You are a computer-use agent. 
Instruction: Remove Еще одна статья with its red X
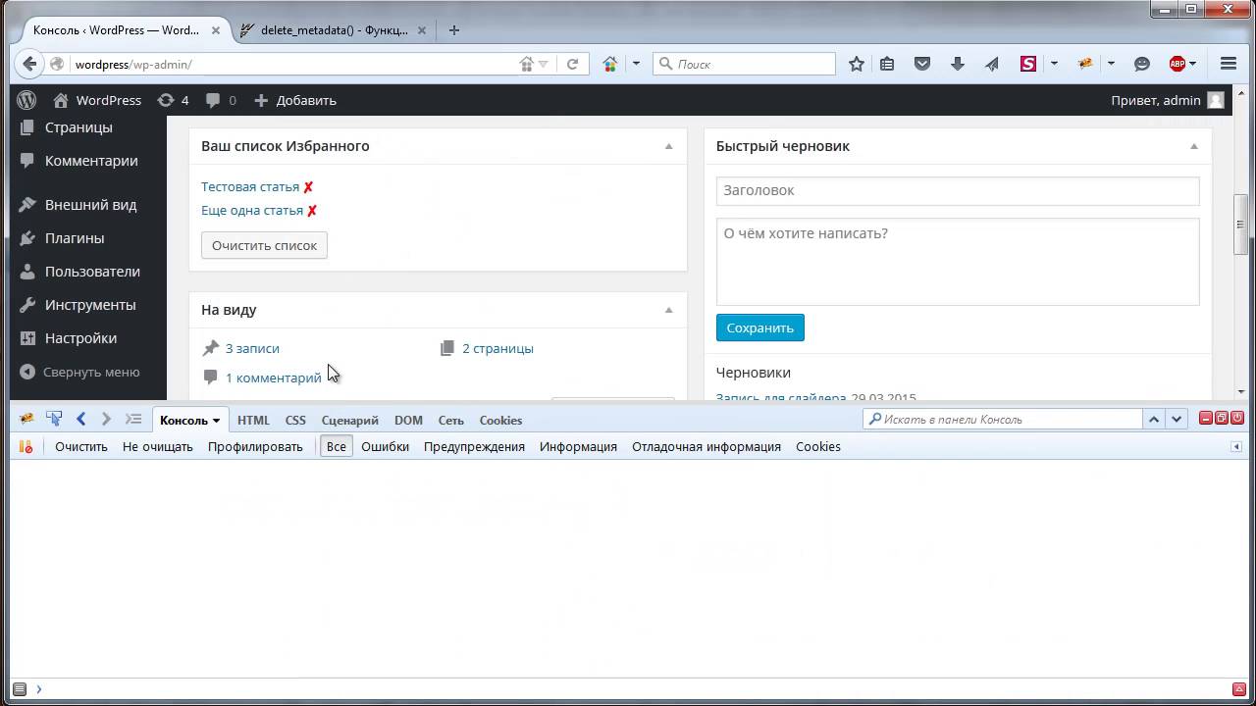312,211
